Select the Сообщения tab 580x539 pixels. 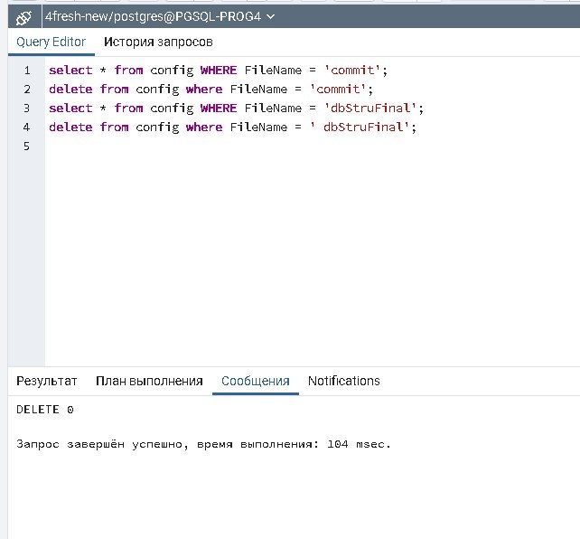point(255,381)
